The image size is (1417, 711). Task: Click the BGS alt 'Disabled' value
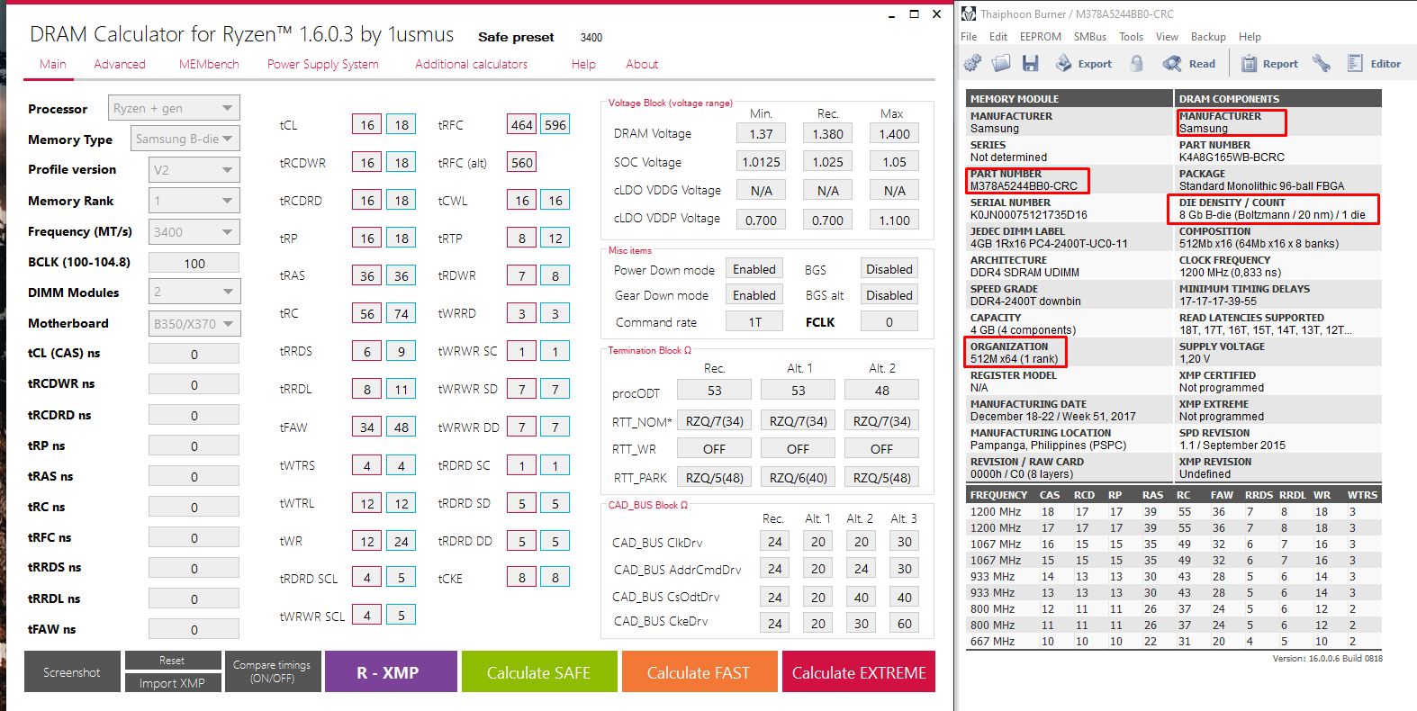[889, 295]
